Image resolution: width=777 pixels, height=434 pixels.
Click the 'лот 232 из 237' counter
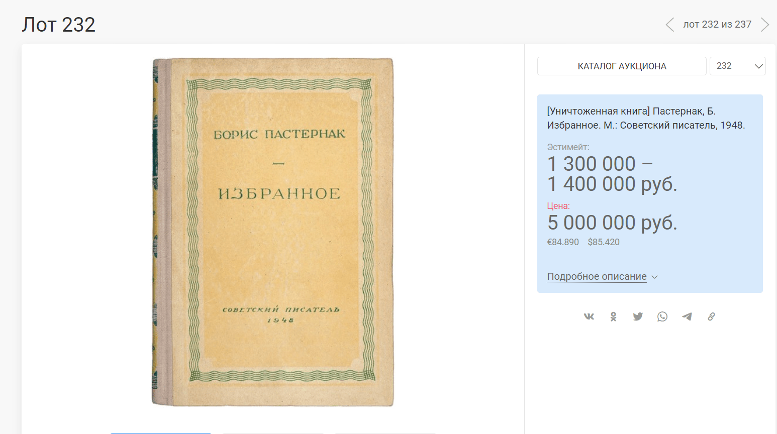(717, 25)
